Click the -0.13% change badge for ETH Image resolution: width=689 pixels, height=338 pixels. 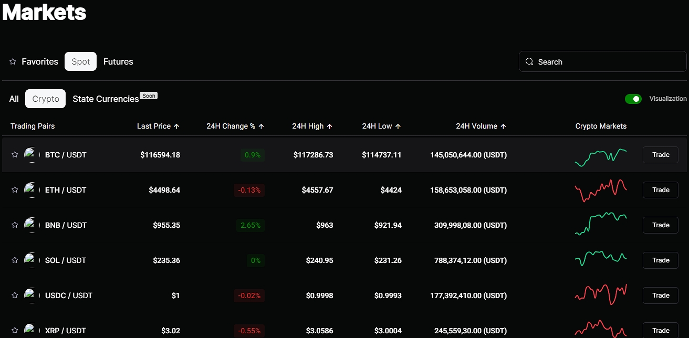coord(249,190)
